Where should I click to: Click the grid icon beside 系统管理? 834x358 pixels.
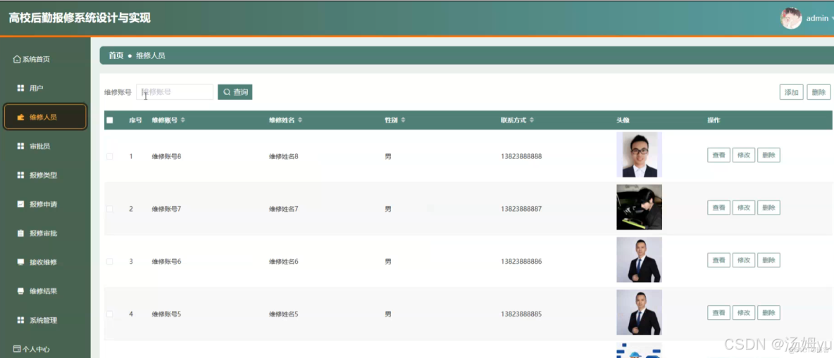pyautogui.click(x=20, y=320)
